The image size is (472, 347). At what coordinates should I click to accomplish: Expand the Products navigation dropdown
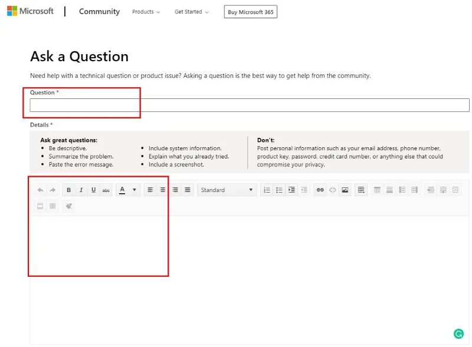pos(146,11)
